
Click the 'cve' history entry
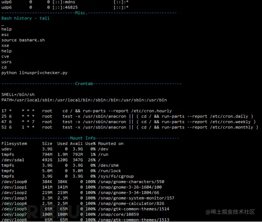tap(5, 57)
